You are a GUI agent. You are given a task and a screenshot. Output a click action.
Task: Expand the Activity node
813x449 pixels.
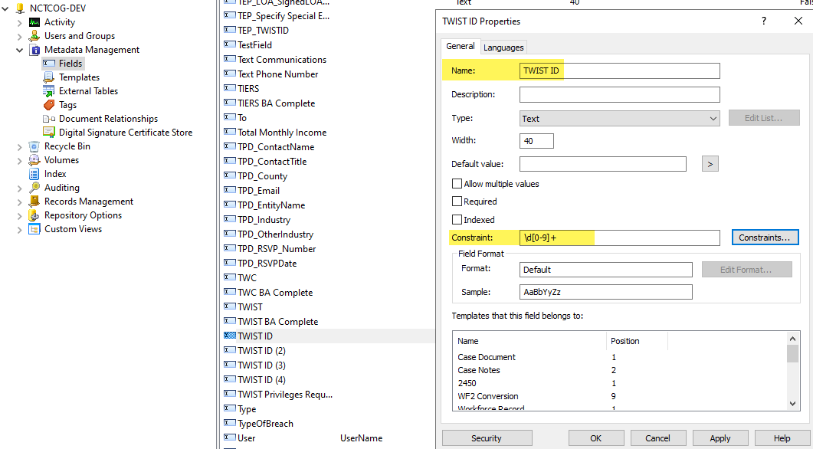[19, 22]
